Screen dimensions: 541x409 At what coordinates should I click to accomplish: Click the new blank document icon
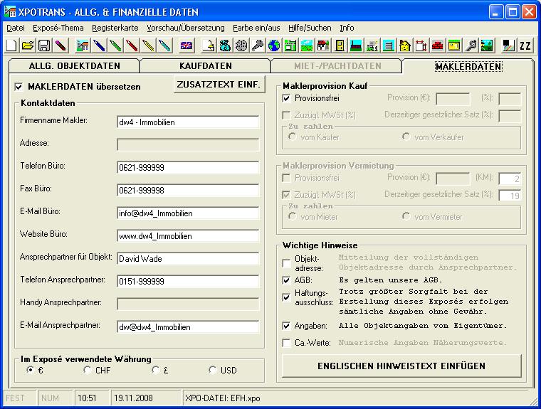pos(12,46)
